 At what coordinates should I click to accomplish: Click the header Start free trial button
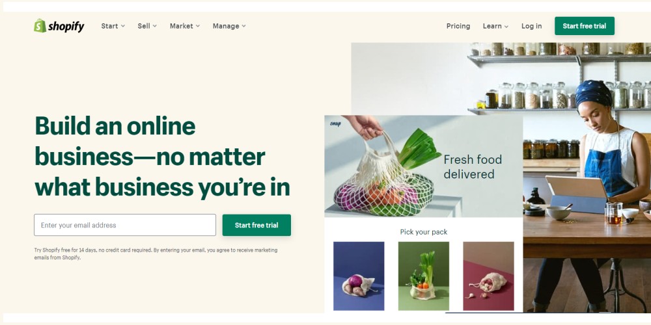[584, 26]
